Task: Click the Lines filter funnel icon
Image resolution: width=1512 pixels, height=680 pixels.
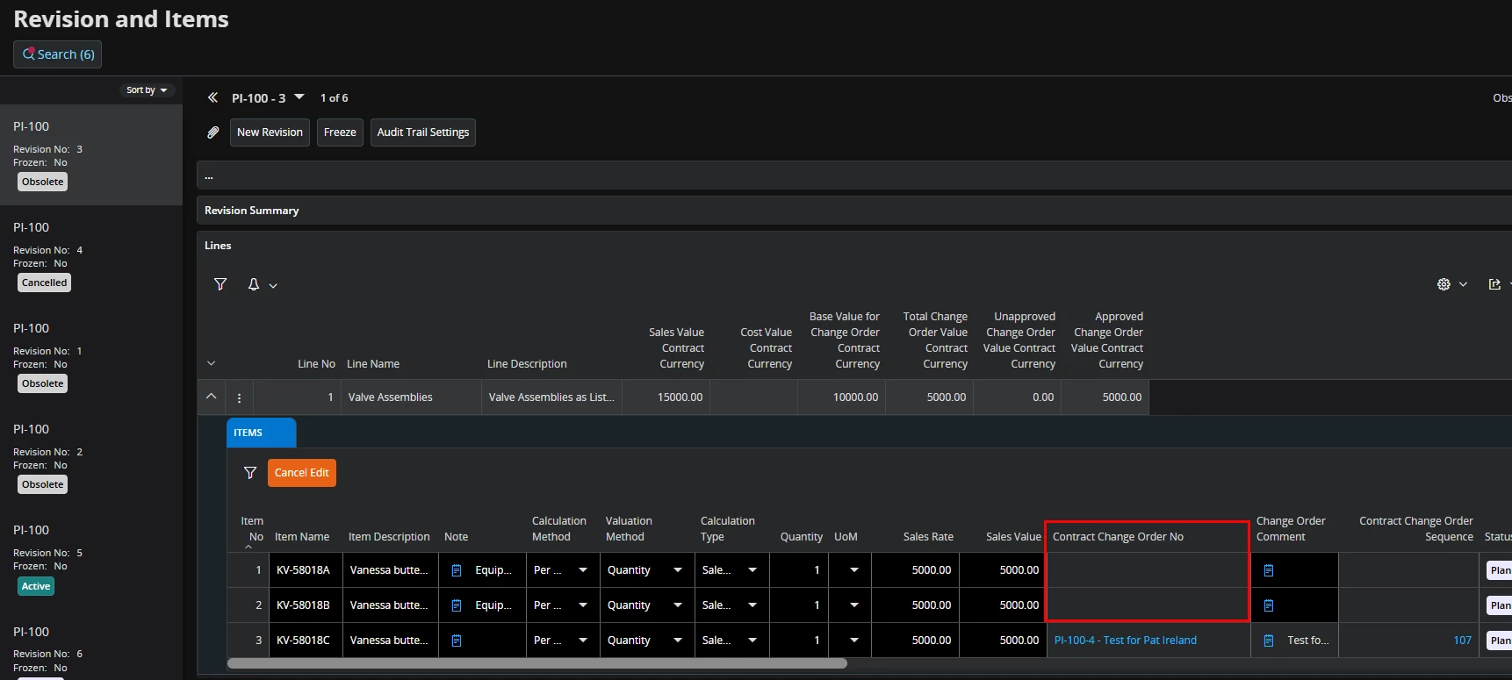Action: coord(220,284)
